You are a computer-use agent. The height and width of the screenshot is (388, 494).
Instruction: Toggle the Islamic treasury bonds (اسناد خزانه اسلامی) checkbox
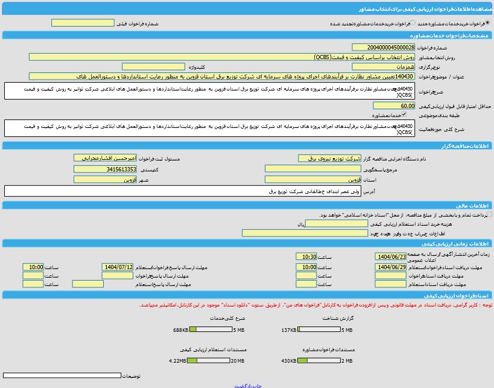pyautogui.click(x=489, y=214)
